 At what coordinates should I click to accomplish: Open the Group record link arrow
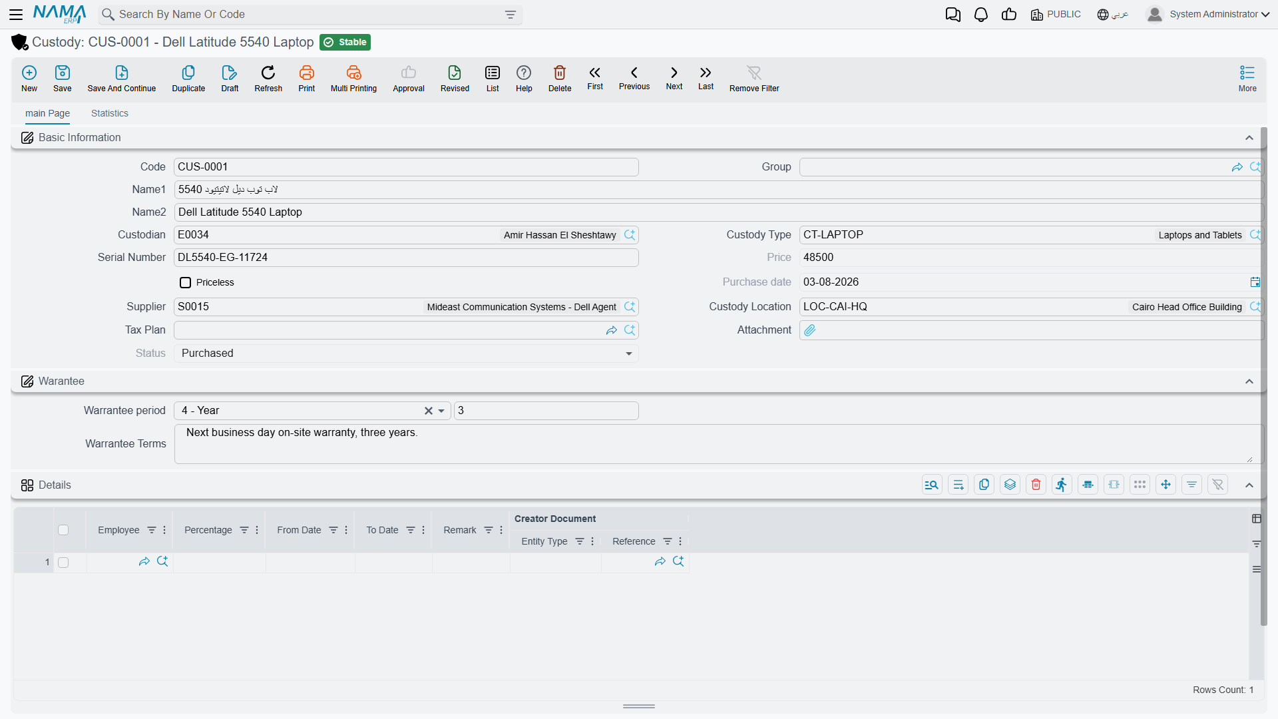point(1237,167)
